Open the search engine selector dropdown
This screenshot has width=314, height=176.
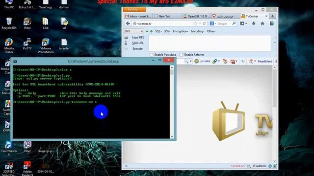tap(213, 23)
